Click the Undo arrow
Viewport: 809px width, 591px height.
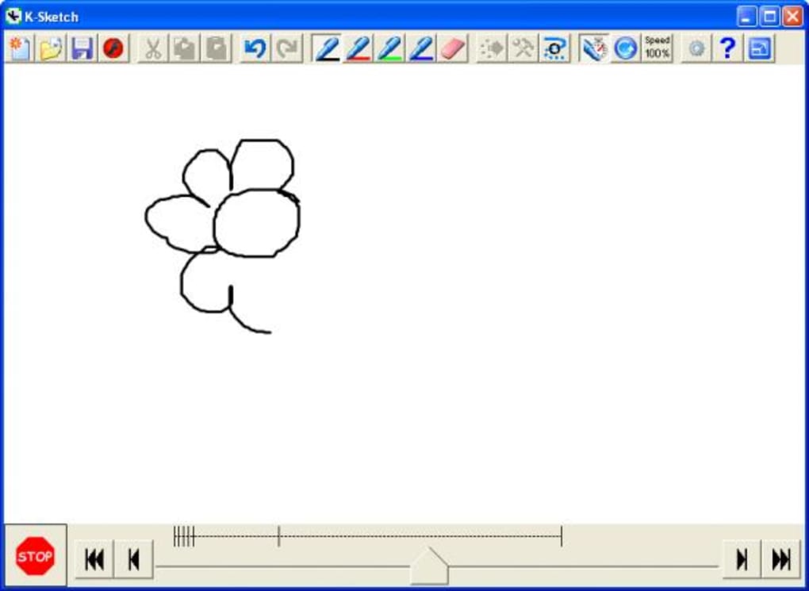point(256,48)
